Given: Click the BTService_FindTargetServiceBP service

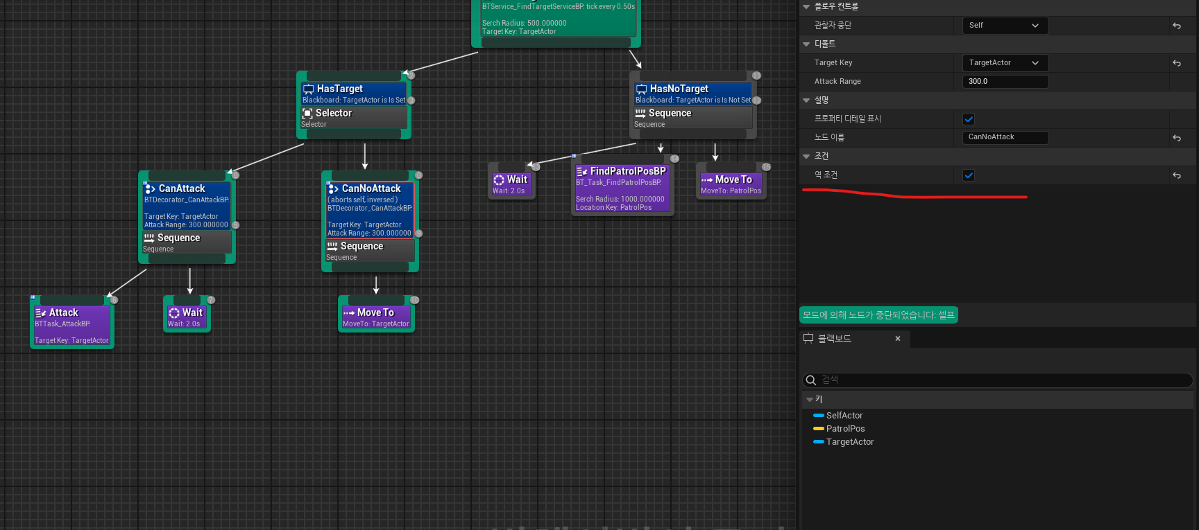Looking at the screenshot, I should [x=558, y=18].
